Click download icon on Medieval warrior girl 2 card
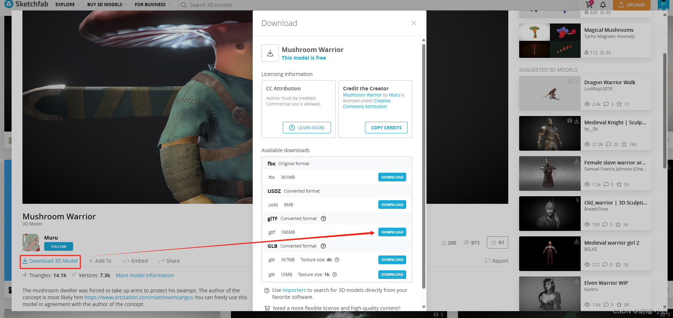Image resolution: width=673 pixels, height=318 pixels. (577, 241)
